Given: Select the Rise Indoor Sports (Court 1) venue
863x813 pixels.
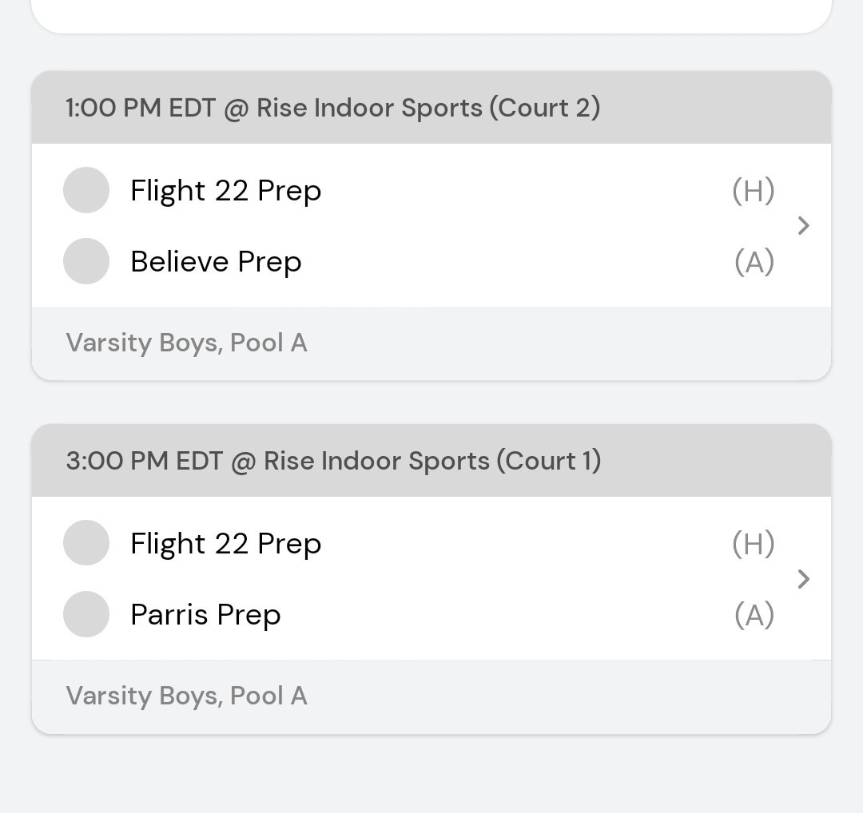Looking at the screenshot, I should point(432,461).
